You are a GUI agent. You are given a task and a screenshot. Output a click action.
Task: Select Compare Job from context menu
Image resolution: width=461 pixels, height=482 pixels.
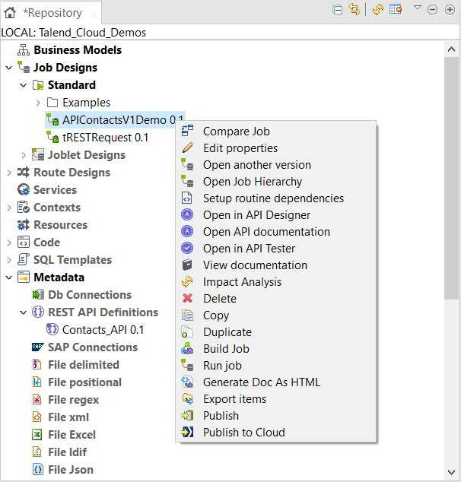pos(236,132)
